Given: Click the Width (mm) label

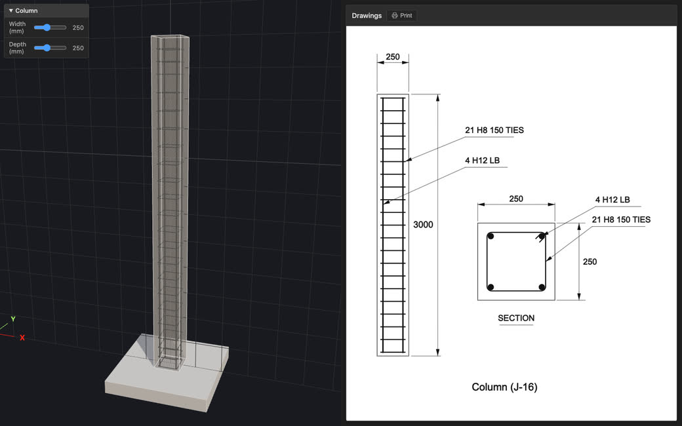Looking at the screenshot, I should [18, 28].
